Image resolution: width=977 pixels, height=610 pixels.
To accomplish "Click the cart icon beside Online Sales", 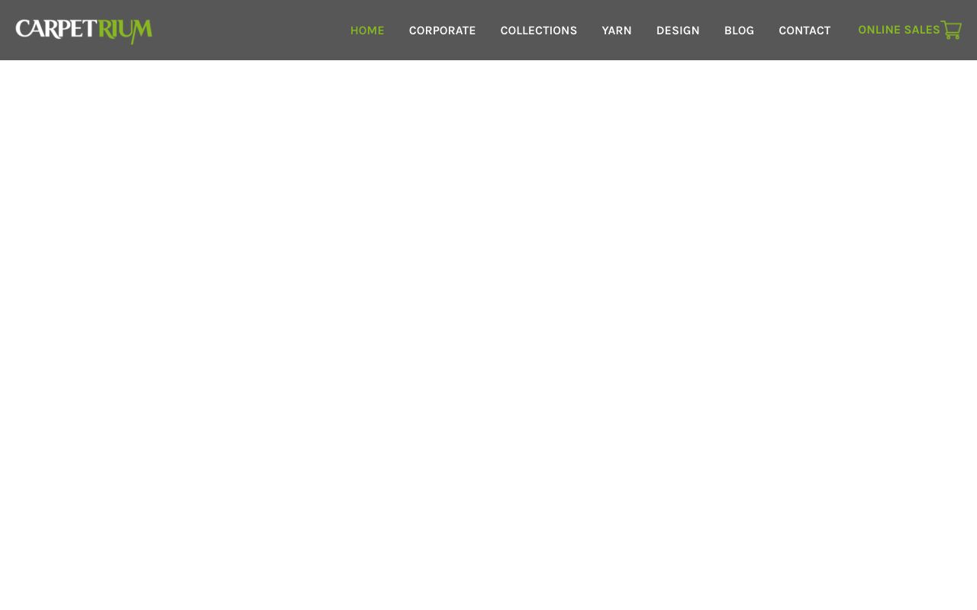I will [x=951, y=30].
